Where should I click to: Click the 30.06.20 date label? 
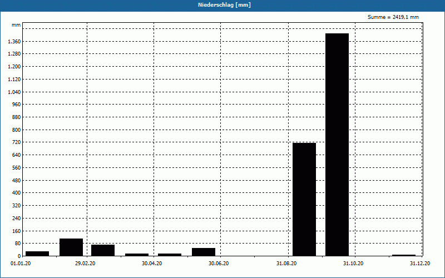click(x=219, y=264)
